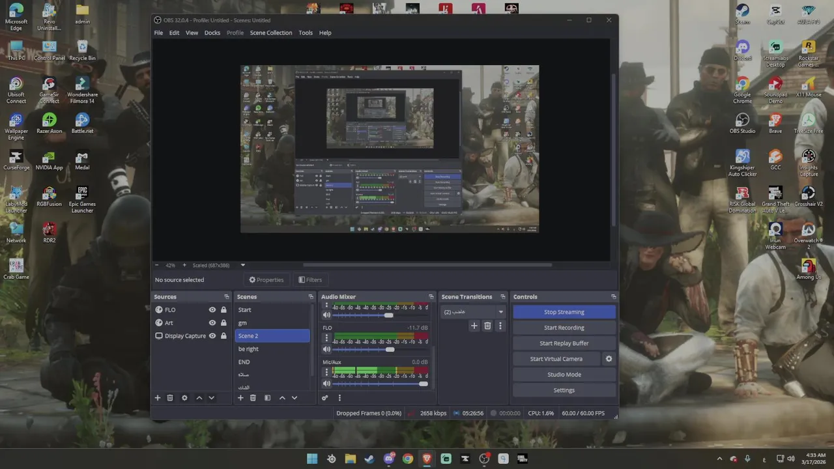Mute the FLO audio channel
The height and width of the screenshot is (469, 834).
click(327, 349)
